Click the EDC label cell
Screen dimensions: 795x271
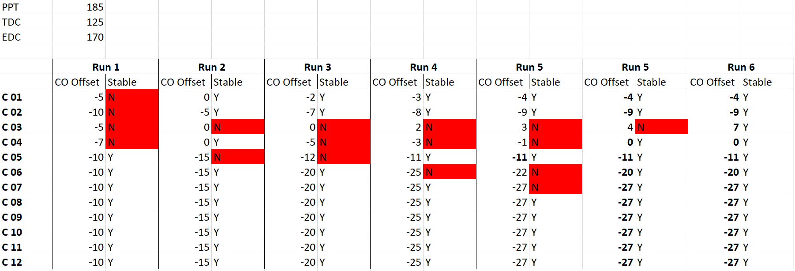click(x=26, y=37)
